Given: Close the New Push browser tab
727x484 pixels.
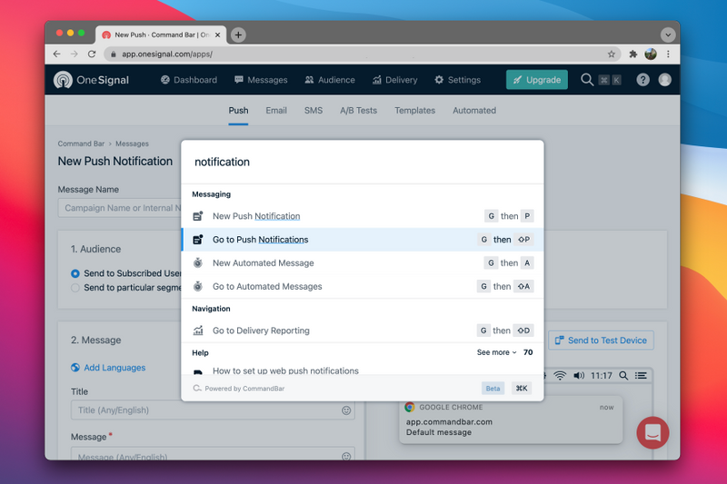Looking at the screenshot, I should pyautogui.click(x=217, y=35).
